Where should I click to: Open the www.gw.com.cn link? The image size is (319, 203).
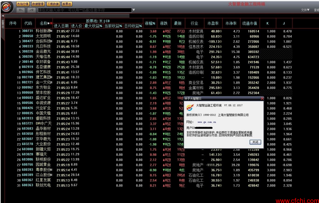coord(207,122)
